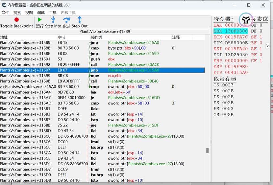Select the ES 002B segment register
The image size is (273, 185).
pos(223,103)
